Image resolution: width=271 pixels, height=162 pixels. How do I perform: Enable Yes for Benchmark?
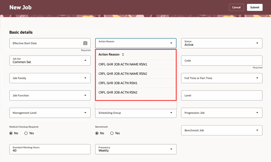click(x=112, y=133)
